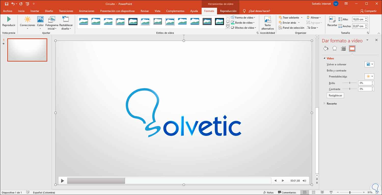Click the Restablecer button in format pane

(335, 95)
